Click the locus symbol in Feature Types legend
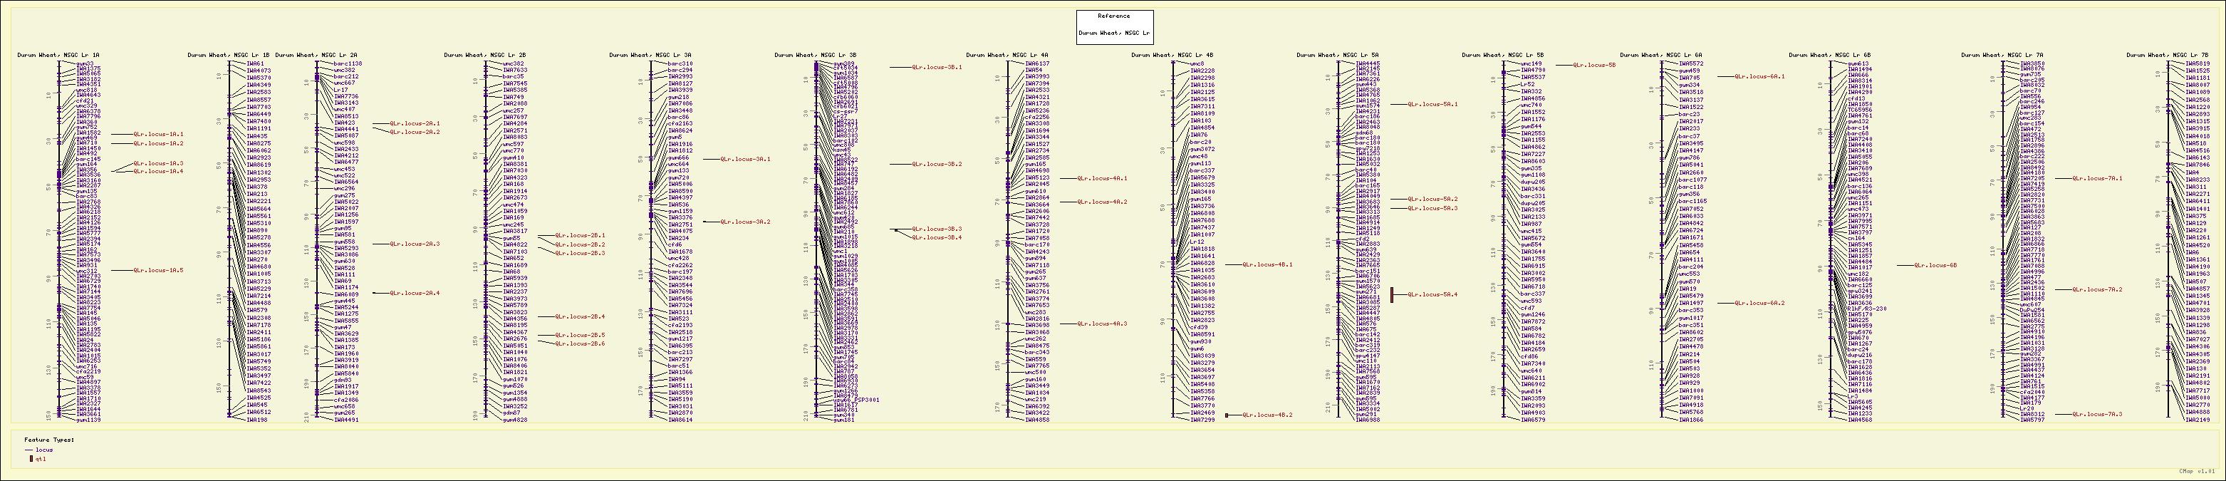Viewport: 2226px width, 481px height. [28, 450]
